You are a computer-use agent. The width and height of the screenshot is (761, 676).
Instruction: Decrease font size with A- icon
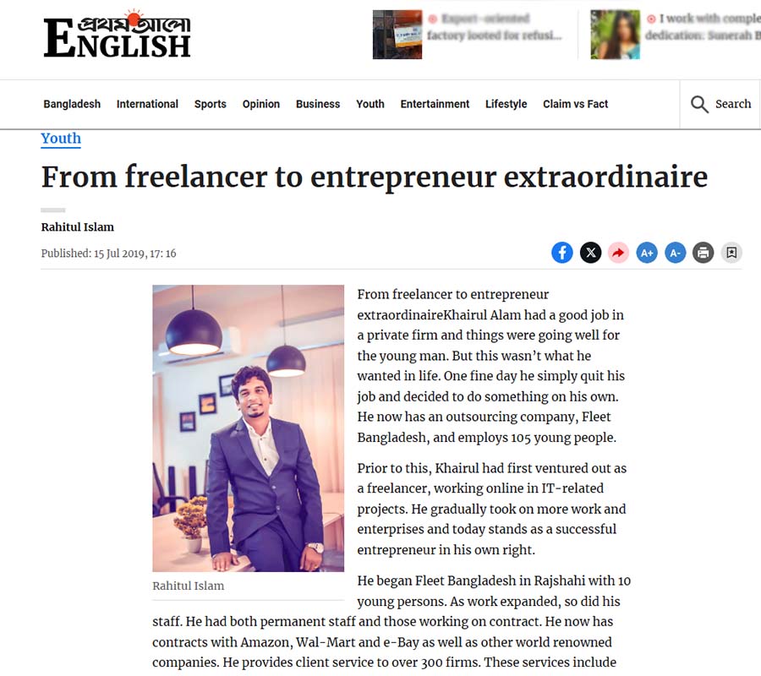point(675,252)
